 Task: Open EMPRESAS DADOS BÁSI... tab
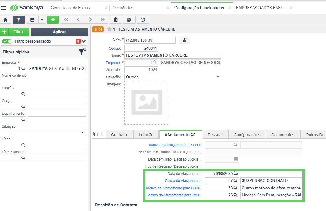click(x=260, y=8)
